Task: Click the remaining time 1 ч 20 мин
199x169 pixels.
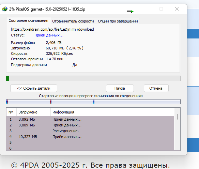Action: click(55, 59)
